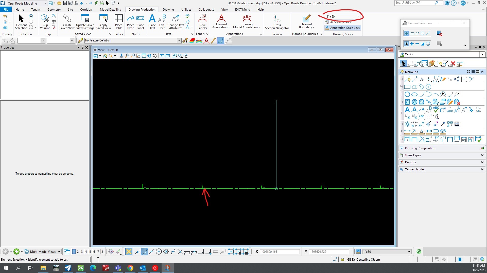Switch to the Terrain ribbon tab
The width and height of the screenshot is (487, 273).
pyautogui.click(x=36, y=10)
